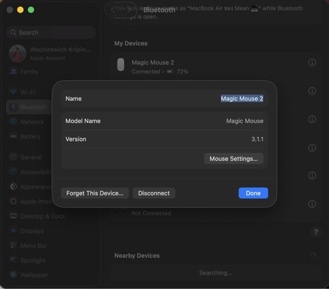329x289 pixels.
Task: Click the Wi-Fi icon in sidebar
Action: pyautogui.click(x=14, y=92)
